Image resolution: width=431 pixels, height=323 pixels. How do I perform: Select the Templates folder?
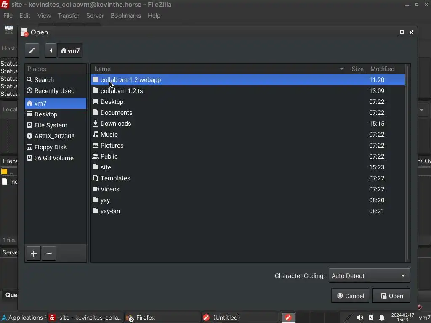click(247, 178)
